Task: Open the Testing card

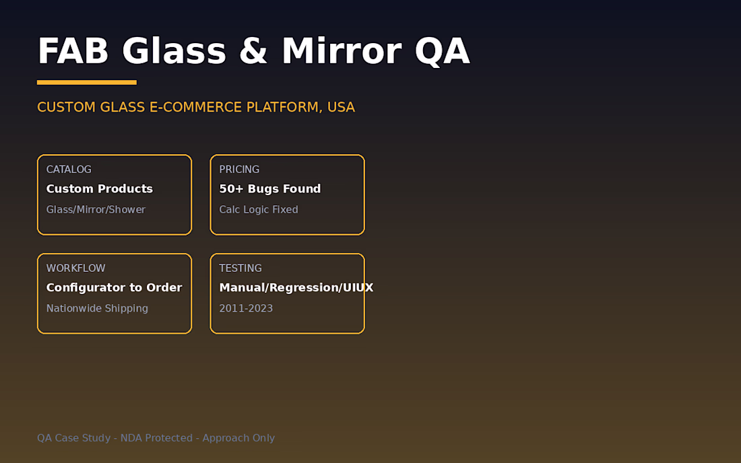Action: [288, 293]
